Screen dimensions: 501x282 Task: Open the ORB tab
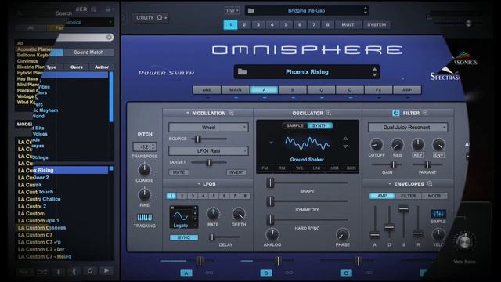(207, 90)
